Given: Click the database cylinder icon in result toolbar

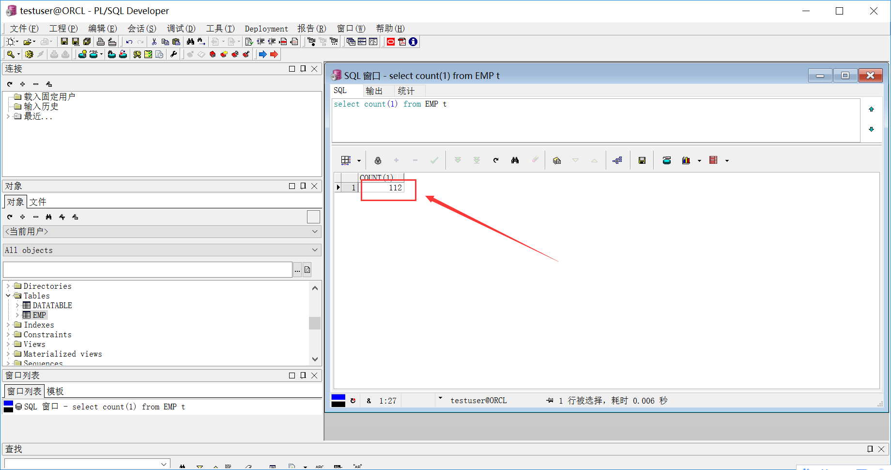Looking at the screenshot, I should click(x=667, y=160).
